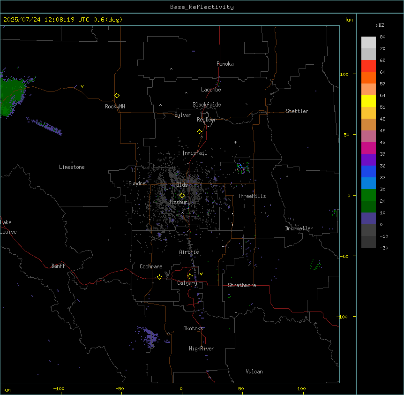Click the Vulcan city label
The width and height of the screenshot is (404, 395).
(254, 372)
